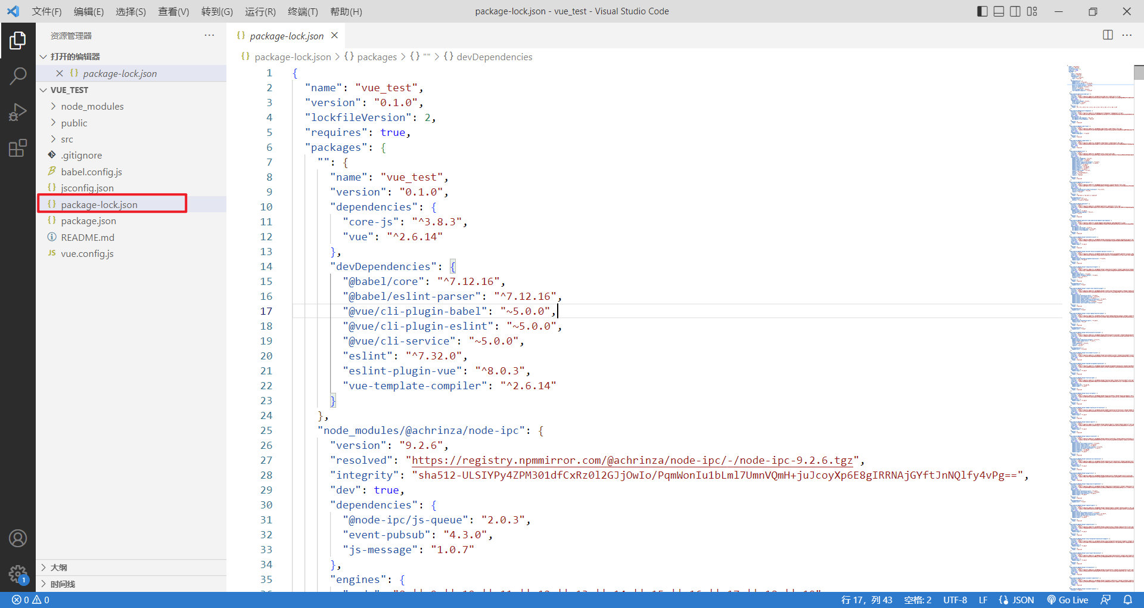
Task: Toggle bottom panel layout icon
Action: click(x=999, y=11)
